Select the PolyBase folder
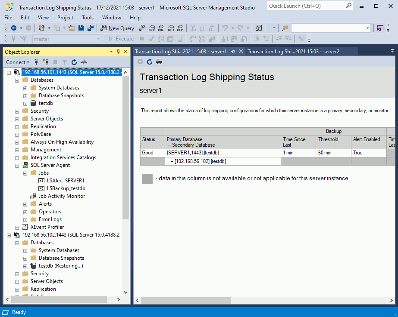This screenshot has height=317, width=398. click(x=41, y=134)
